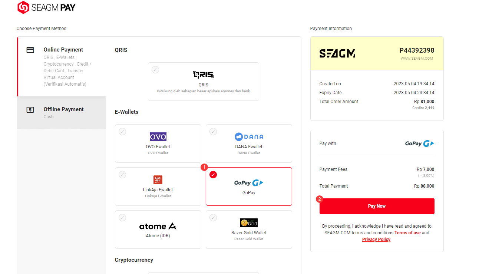Switch to the Offline Payment tab
The height and width of the screenshot is (274, 479).
coord(62,113)
